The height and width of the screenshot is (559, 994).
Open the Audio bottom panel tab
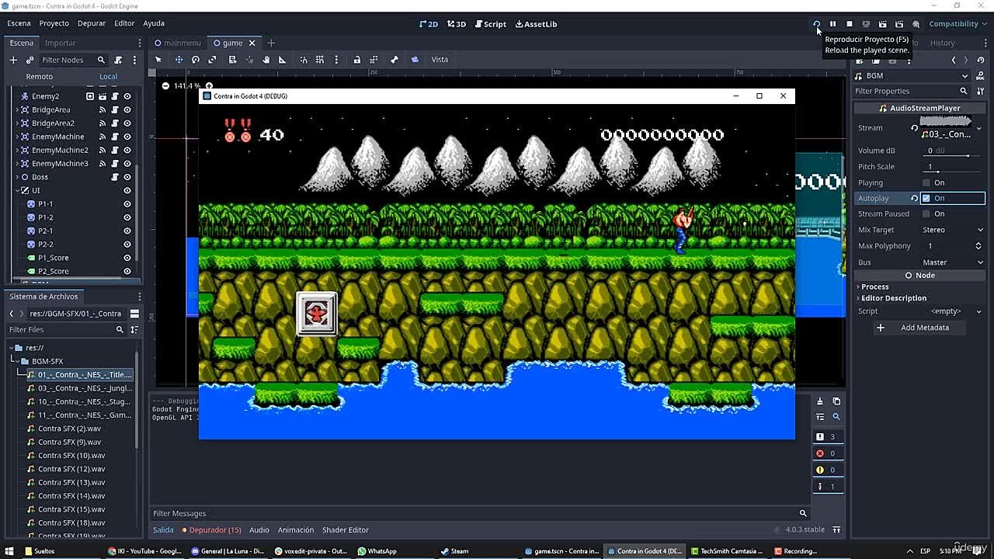coord(259,529)
